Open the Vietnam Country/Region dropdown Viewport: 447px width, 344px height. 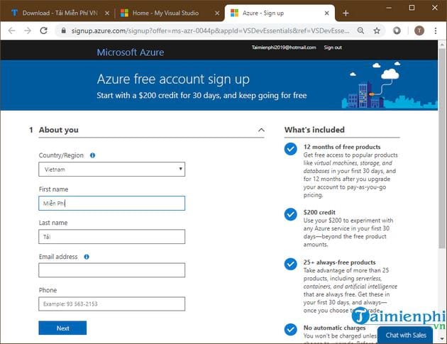(x=112, y=170)
